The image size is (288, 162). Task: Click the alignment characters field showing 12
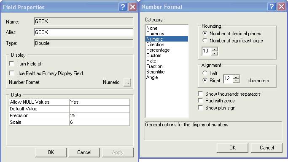pos(228,79)
